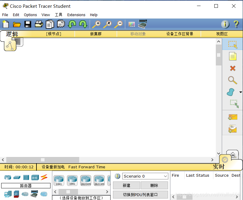Click the [根节点] root label
Screen dimensions: 243x200
(54, 34)
